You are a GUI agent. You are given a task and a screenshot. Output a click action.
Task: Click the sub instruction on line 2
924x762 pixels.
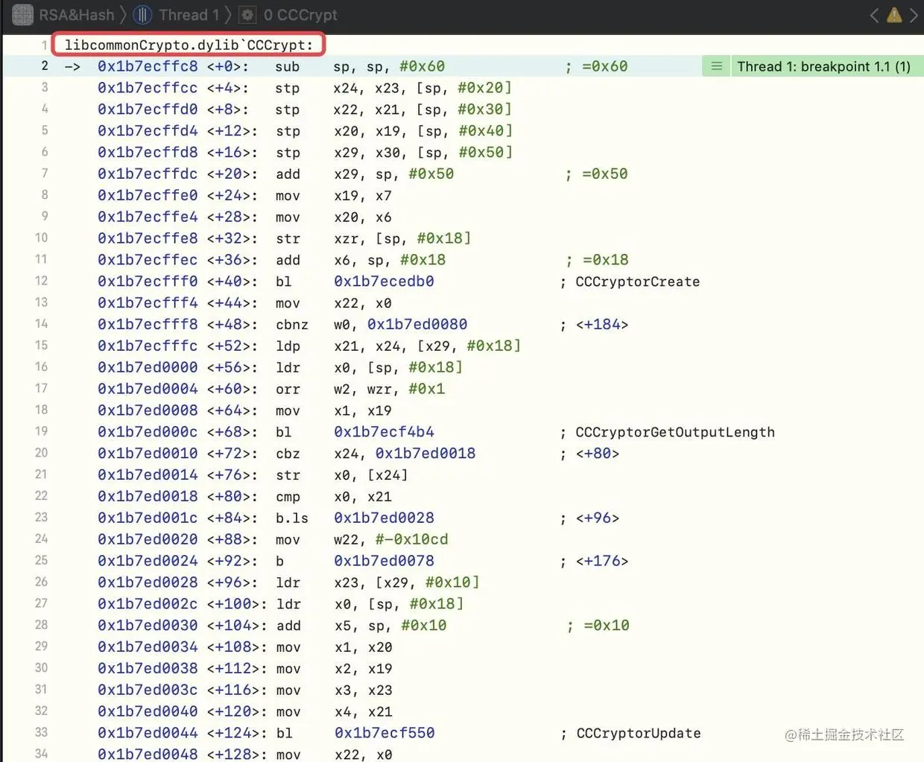coord(288,66)
